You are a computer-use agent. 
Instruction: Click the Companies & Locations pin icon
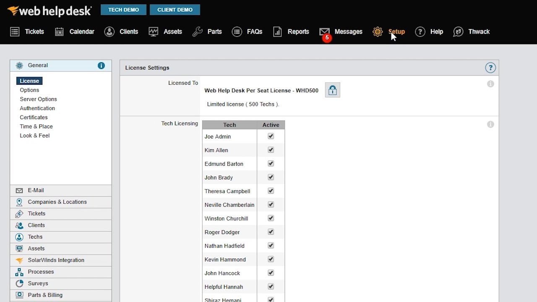tap(19, 202)
